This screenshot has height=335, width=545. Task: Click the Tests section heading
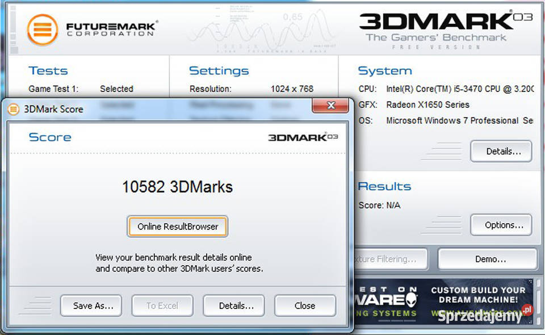tap(48, 70)
